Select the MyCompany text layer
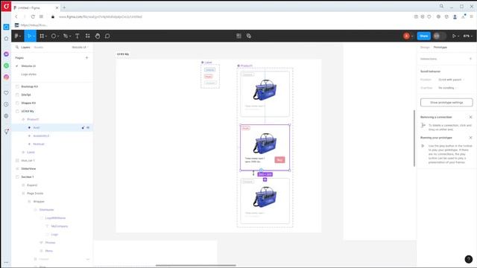The image size is (477, 268). [60, 226]
